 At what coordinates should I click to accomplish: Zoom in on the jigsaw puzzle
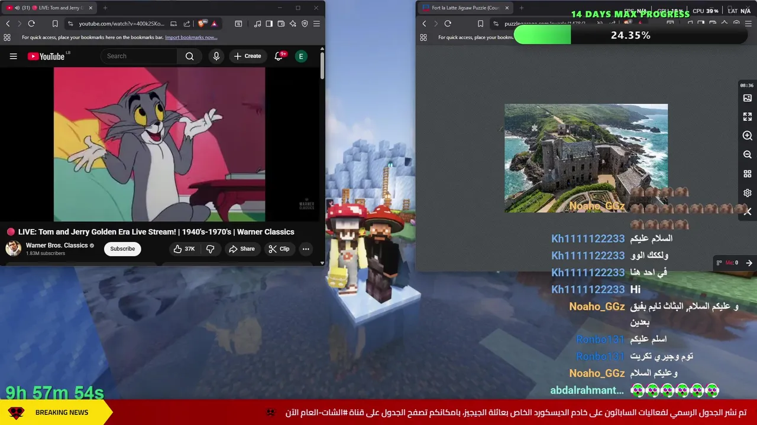pyautogui.click(x=748, y=136)
